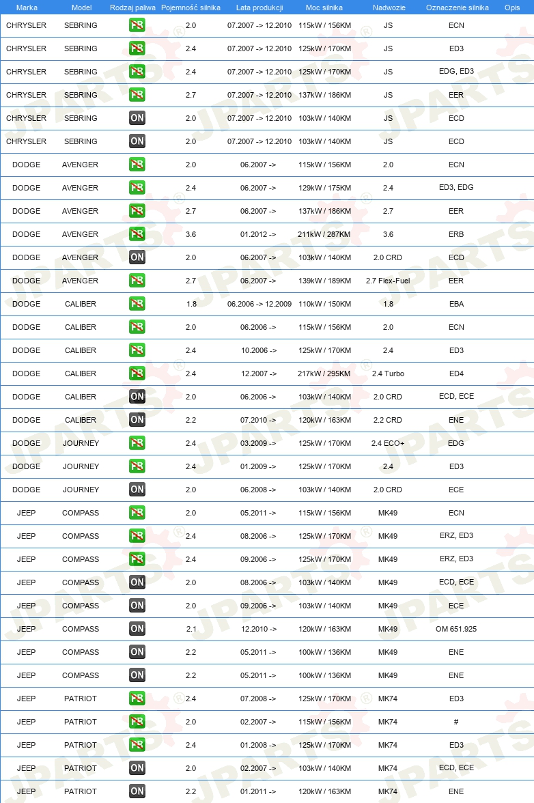Select the '2.4 ECO+' body cell

coord(388,443)
